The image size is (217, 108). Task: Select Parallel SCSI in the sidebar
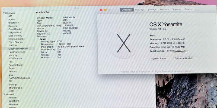click(x=15, y=65)
